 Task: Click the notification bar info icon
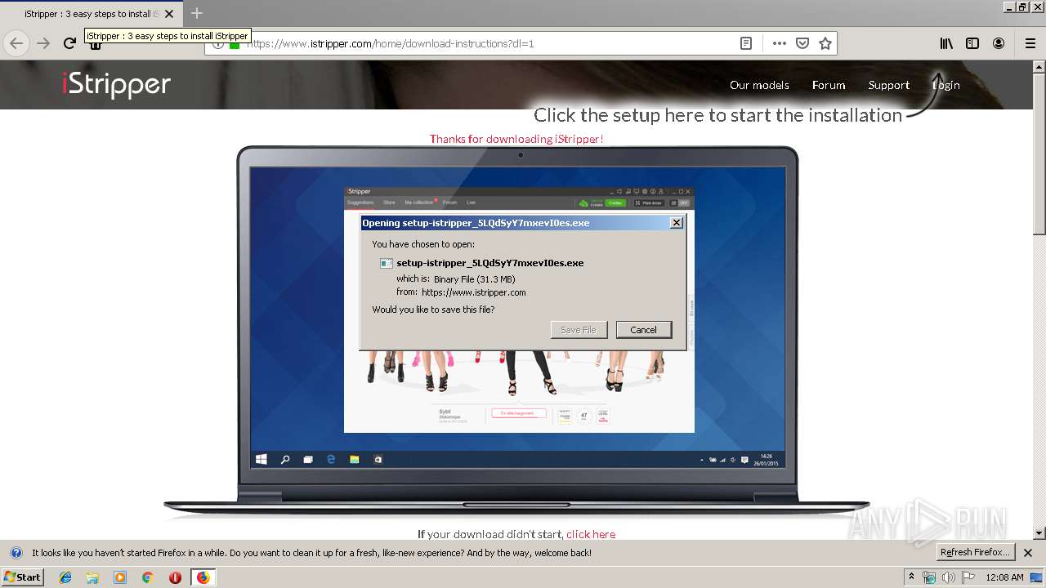(16, 553)
